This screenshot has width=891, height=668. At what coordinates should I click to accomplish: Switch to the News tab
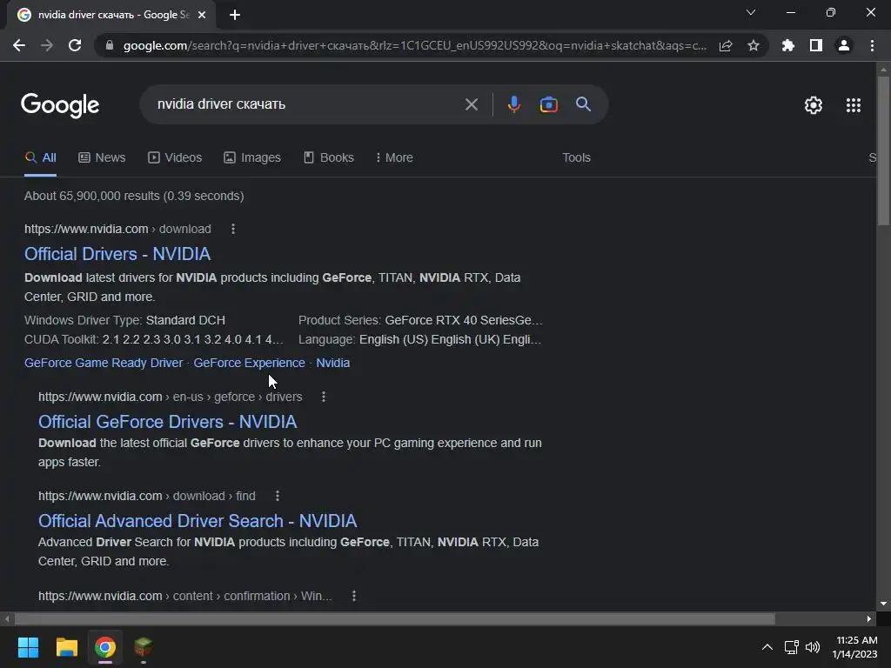coord(102,158)
